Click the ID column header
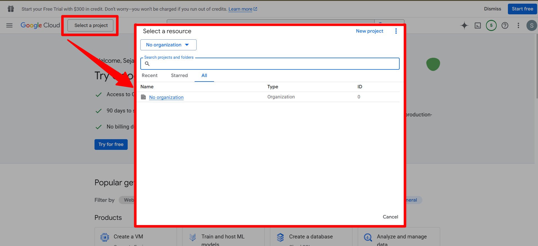 (360, 87)
